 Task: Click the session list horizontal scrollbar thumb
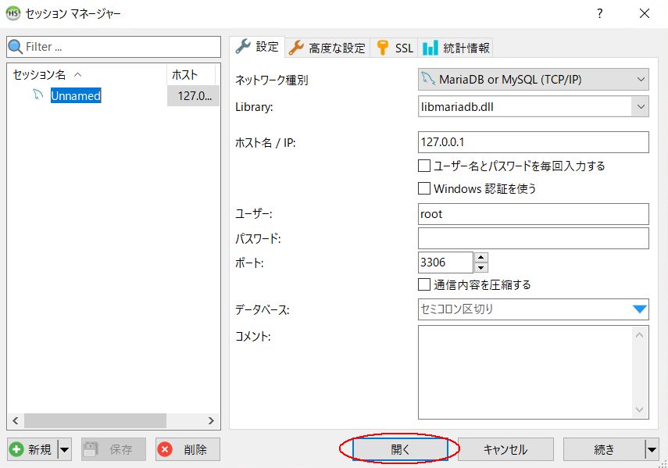[95, 421]
